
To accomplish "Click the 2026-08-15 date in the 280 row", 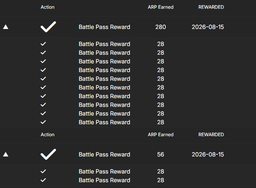I will coord(208,27).
